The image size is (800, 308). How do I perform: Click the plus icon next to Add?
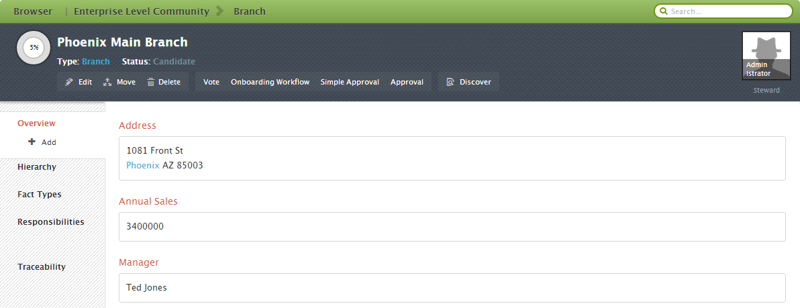coord(32,142)
